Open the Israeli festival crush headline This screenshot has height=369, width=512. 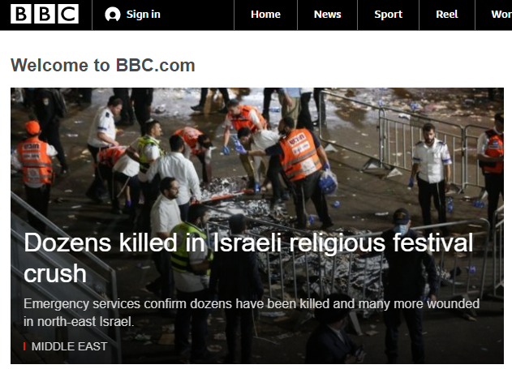pos(248,258)
